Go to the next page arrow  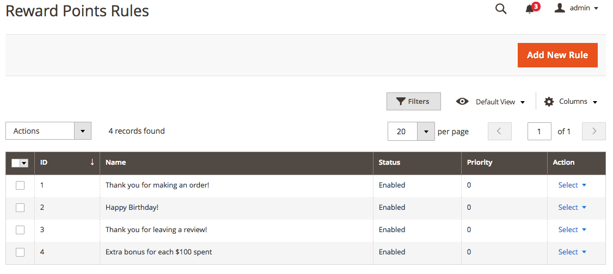[594, 131]
